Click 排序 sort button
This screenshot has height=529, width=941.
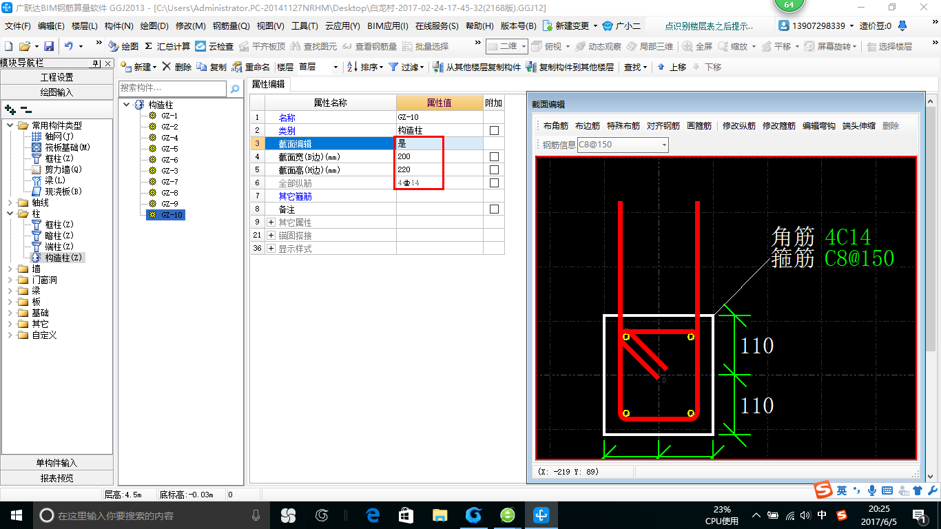click(365, 67)
